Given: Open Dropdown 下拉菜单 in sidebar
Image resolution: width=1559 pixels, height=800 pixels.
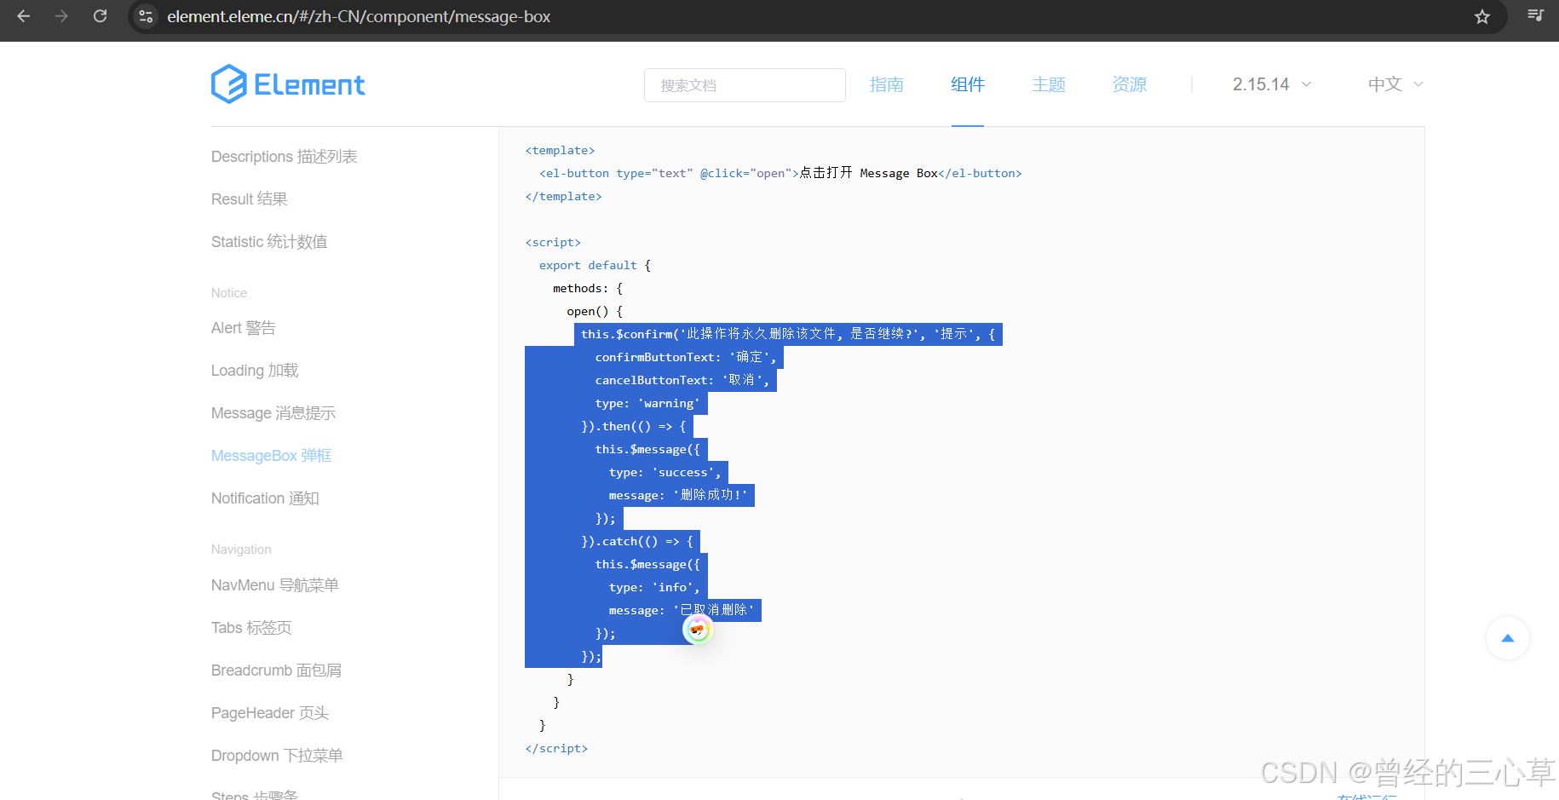Looking at the screenshot, I should click(277, 756).
